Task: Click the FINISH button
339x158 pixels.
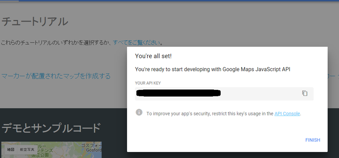Action: point(313,140)
